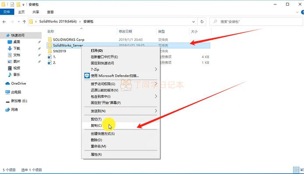The width and height of the screenshot is (304, 174).
Task: Choose 创建快捷方式(S)
Action: [x=121, y=134]
